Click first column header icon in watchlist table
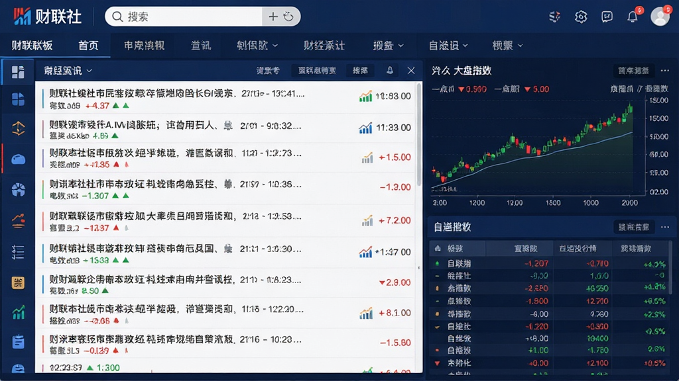The width and height of the screenshot is (679, 381). (x=438, y=249)
